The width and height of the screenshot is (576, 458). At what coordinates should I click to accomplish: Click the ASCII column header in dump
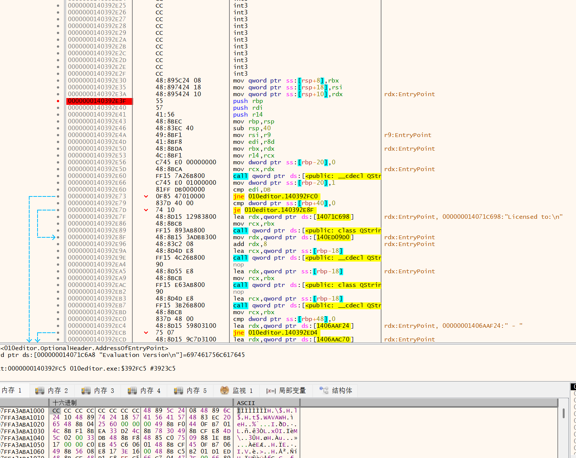click(246, 403)
